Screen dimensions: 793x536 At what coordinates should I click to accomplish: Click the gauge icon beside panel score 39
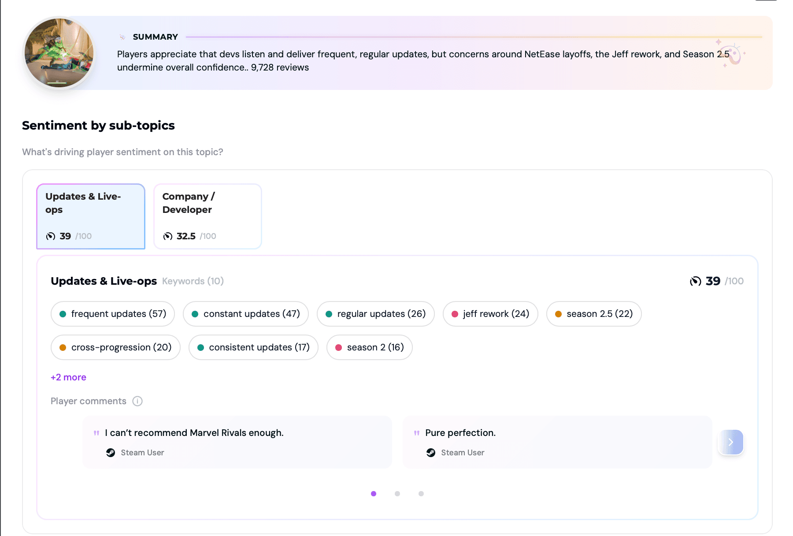point(696,281)
